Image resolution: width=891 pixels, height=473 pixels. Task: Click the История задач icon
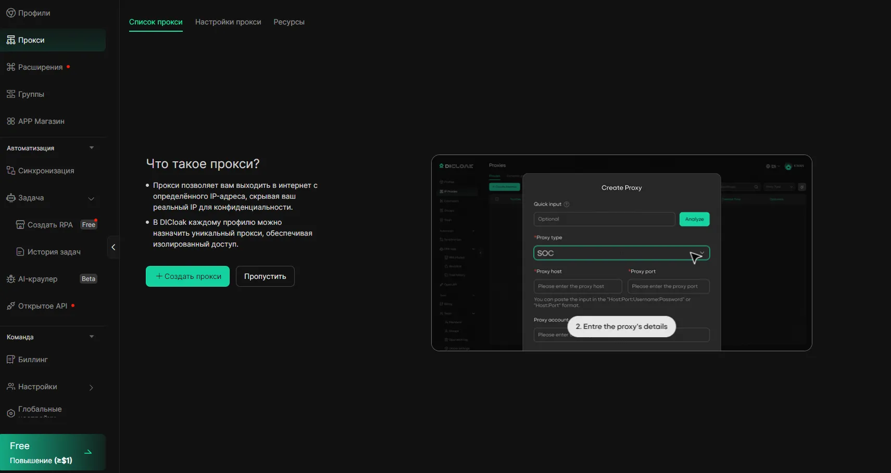click(x=20, y=252)
